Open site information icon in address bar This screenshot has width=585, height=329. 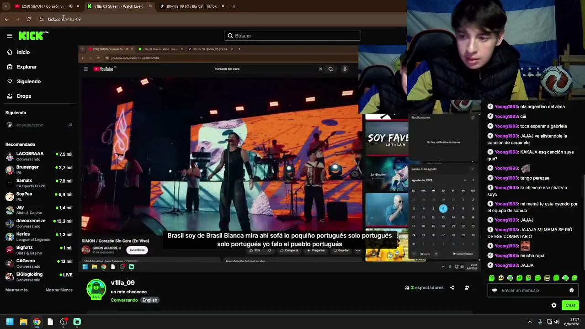[42, 19]
